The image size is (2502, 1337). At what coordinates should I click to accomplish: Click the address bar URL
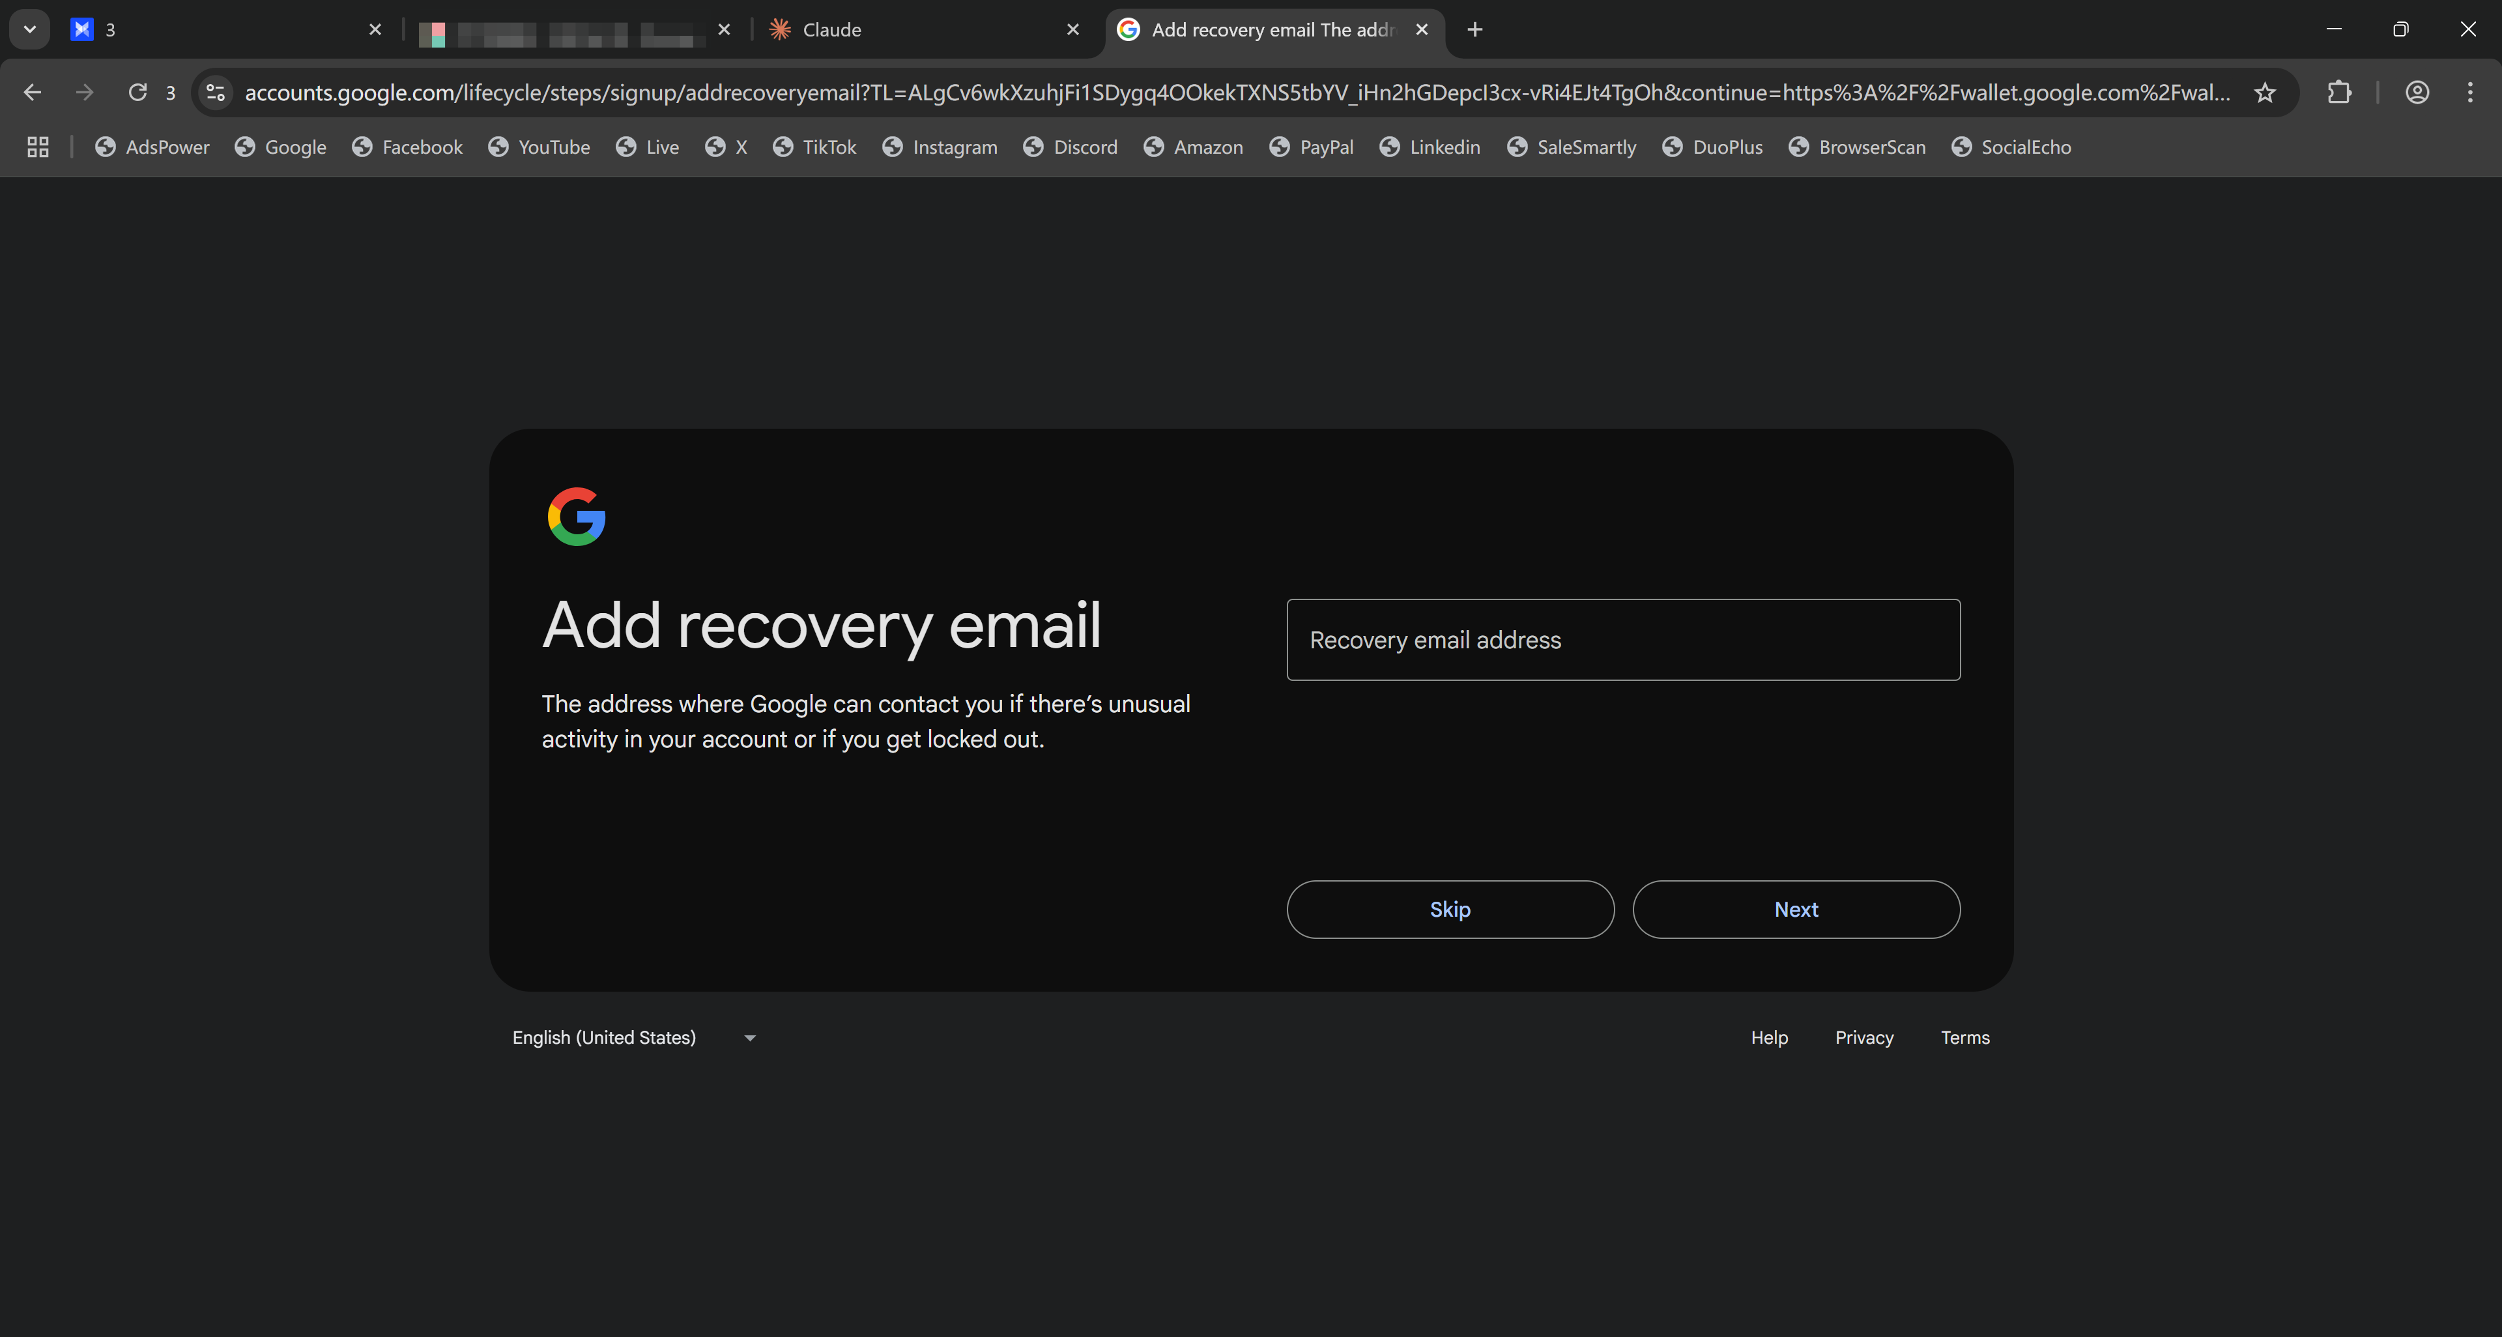pyautogui.click(x=1237, y=93)
